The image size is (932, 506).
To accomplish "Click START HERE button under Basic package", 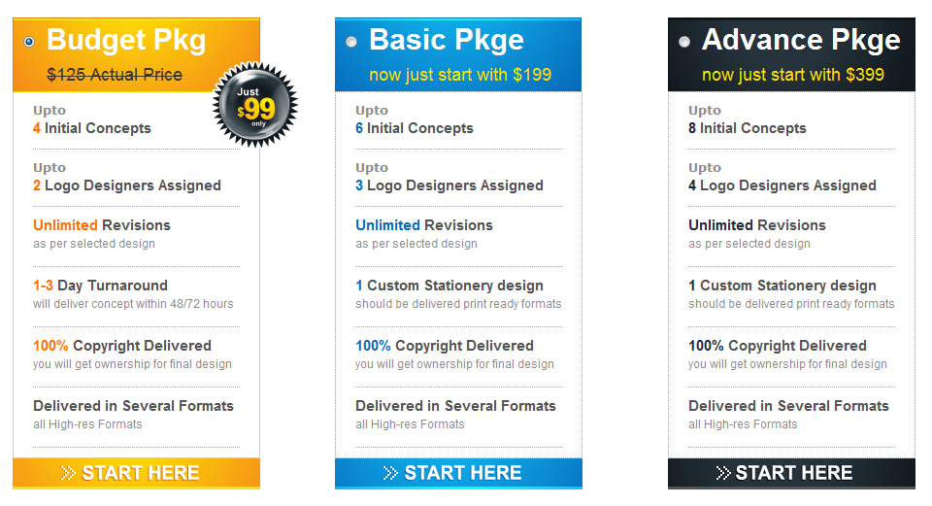I will 458,473.
